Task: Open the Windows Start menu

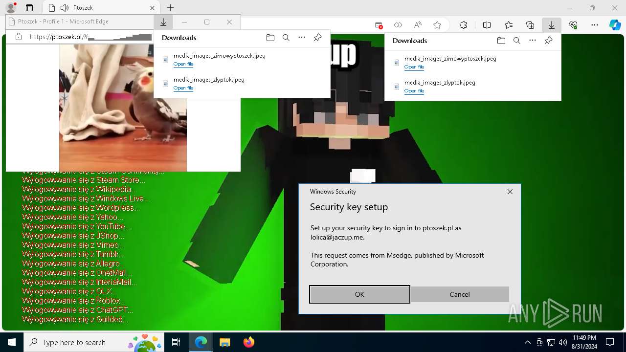Action: 12,342
